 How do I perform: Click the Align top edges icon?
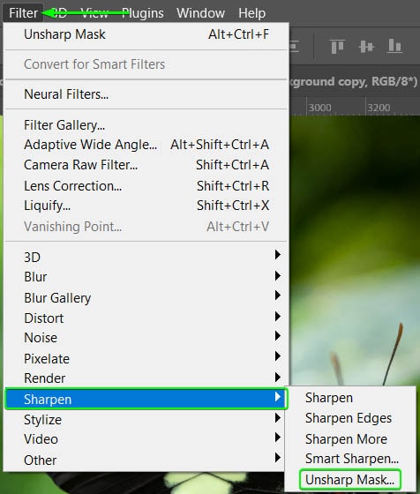(x=337, y=46)
